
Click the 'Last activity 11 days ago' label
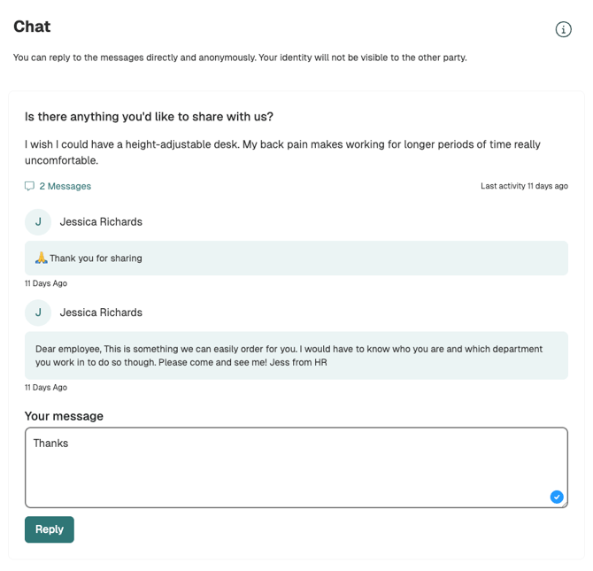[x=524, y=186]
